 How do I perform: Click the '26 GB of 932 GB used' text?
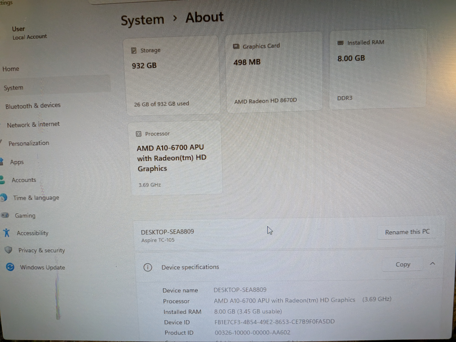point(161,104)
